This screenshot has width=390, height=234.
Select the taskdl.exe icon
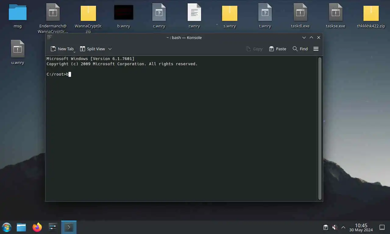click(300, 12)
